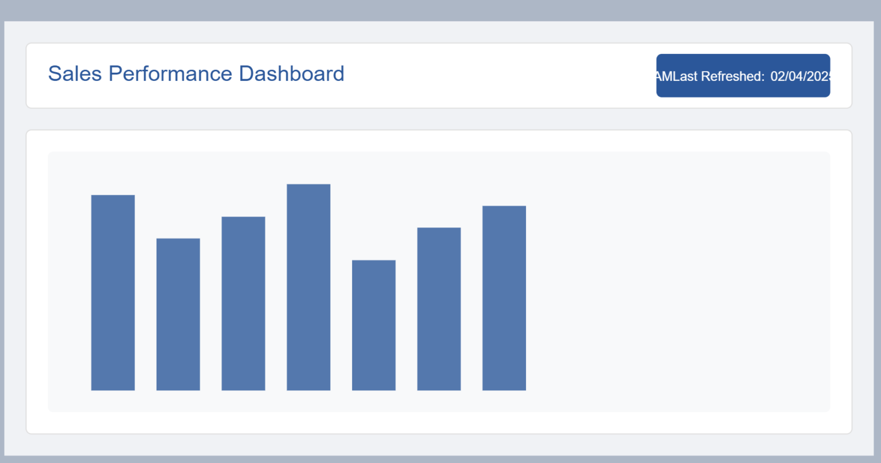Click the shortest bar in the chart
The image size is (881, 463).
coord(373,325)
